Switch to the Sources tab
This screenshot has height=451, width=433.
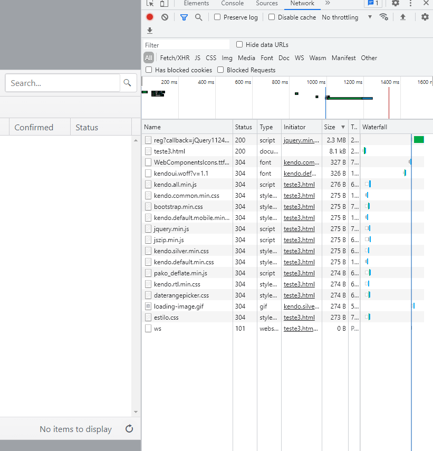[267, 3]
